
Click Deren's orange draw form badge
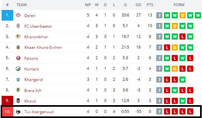(182, 15)
